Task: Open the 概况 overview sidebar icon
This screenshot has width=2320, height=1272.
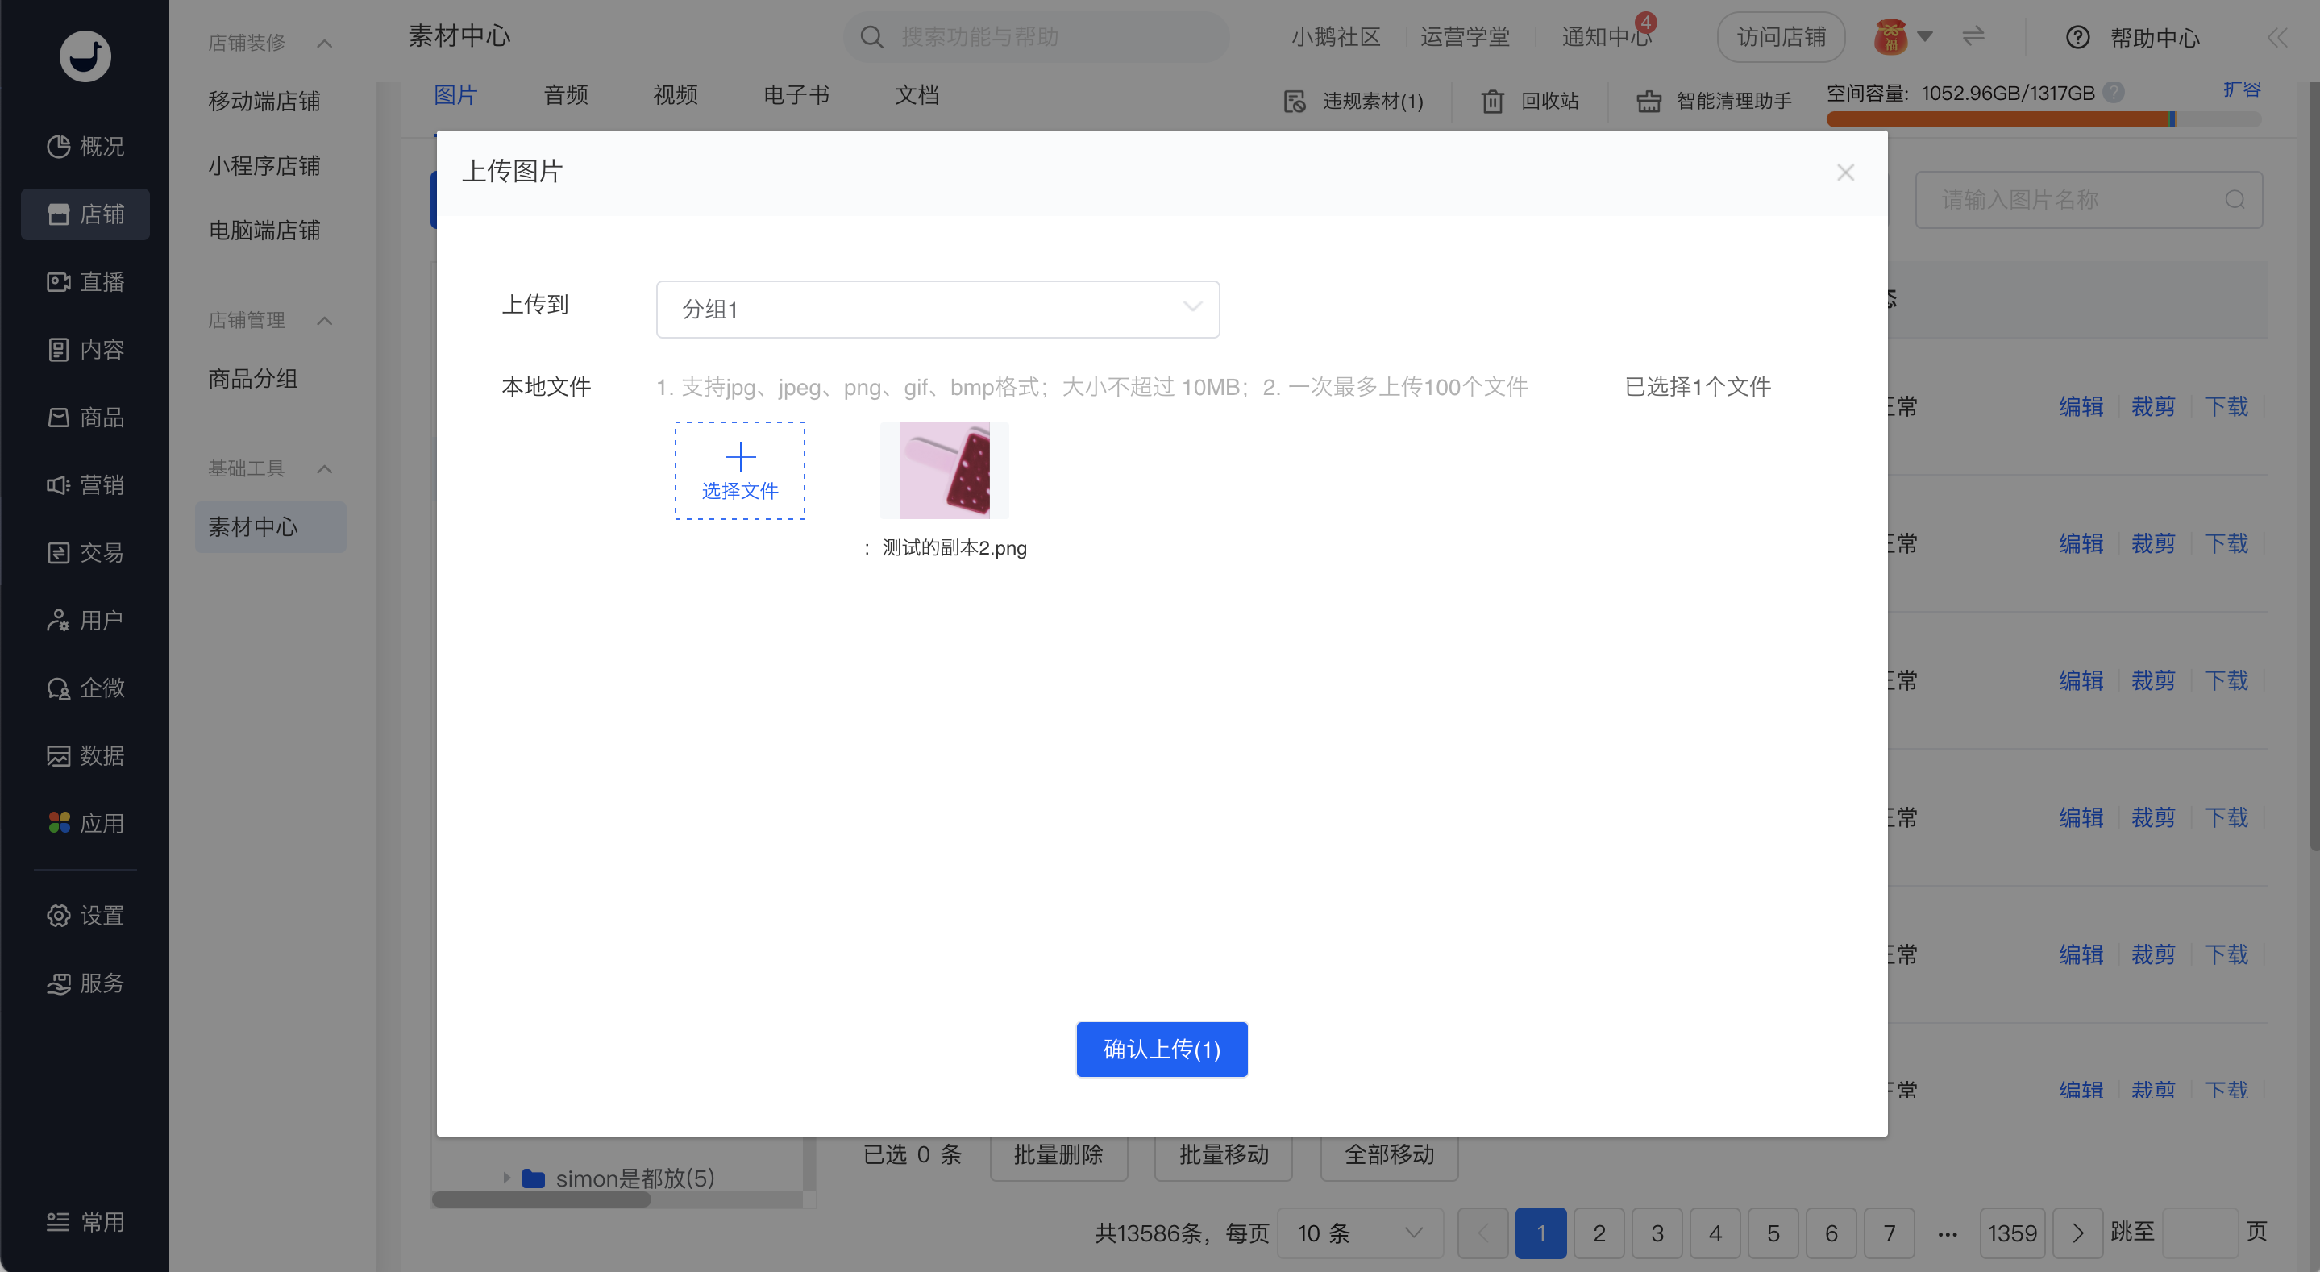Action: (x=59, y=146)
